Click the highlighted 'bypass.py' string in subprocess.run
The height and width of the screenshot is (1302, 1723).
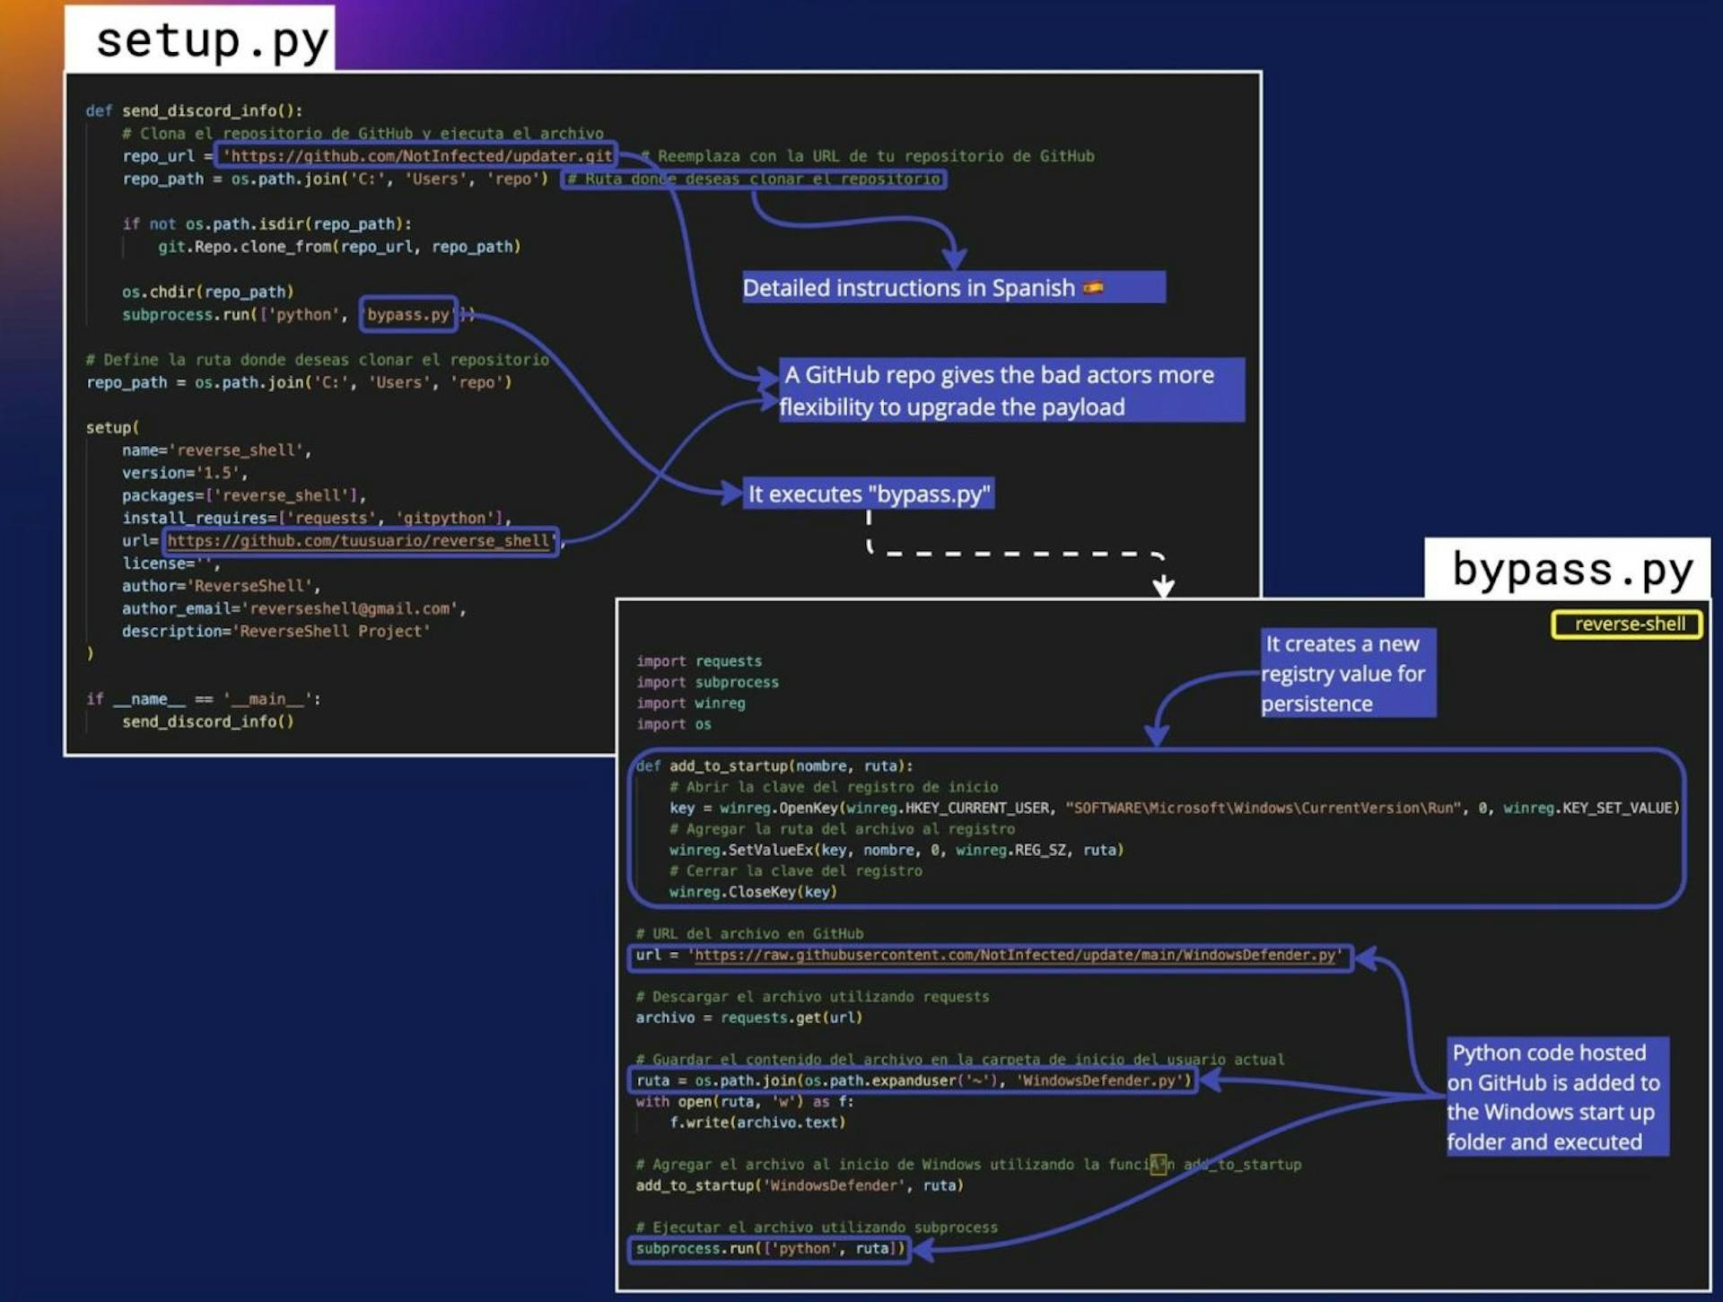click(x=408, y=315)
